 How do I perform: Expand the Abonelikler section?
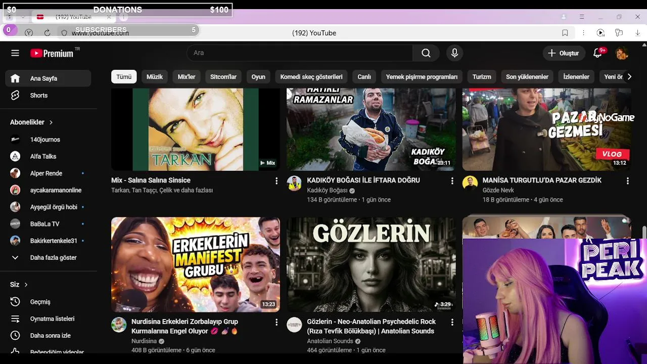pos(31,122)
